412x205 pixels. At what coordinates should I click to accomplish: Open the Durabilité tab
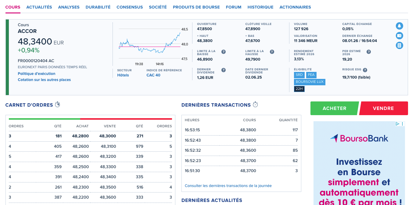click(98, 7)
